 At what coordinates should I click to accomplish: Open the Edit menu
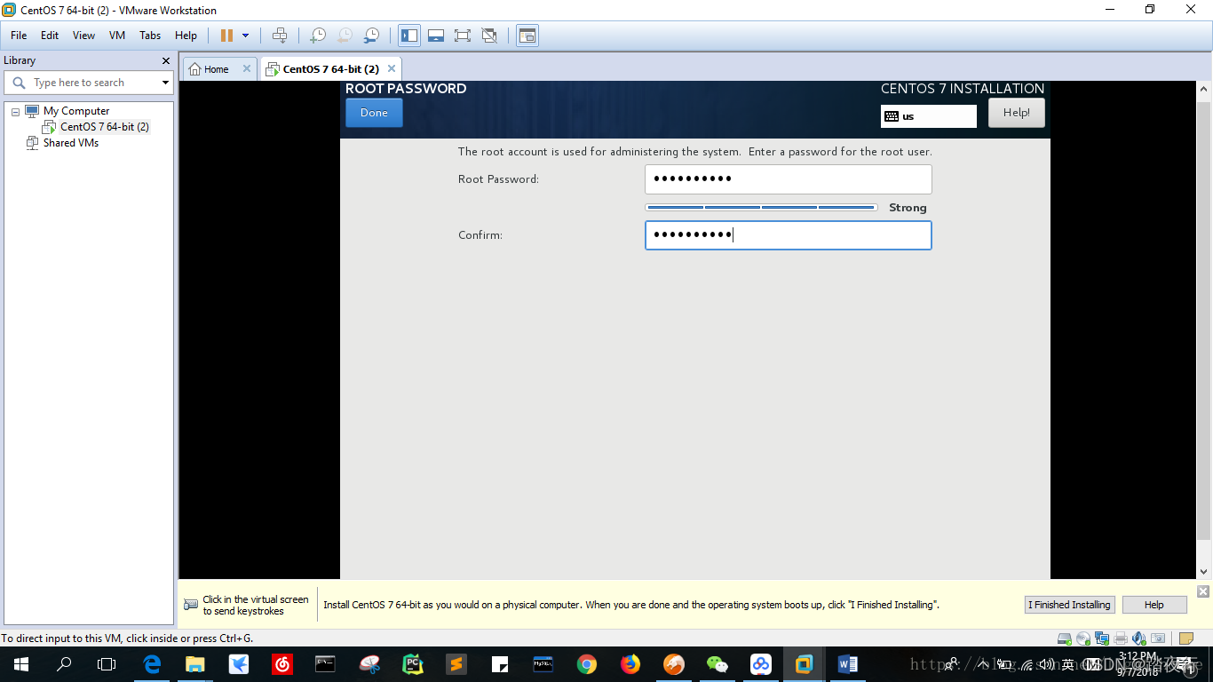click(x=50, y=36)
